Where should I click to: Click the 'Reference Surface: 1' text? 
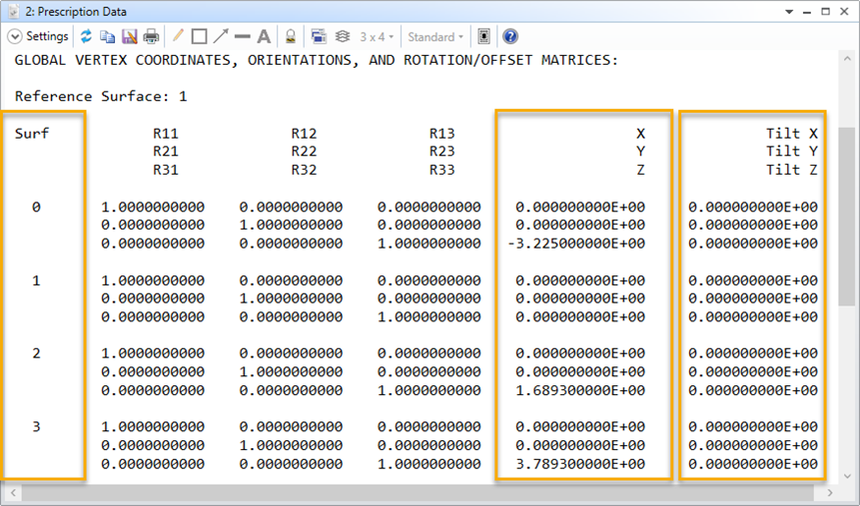[x=101, y=97]
